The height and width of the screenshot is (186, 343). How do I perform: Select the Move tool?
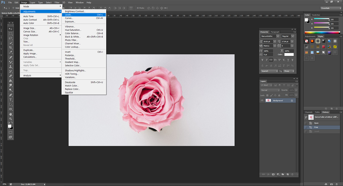pyautogui.click(x=11, y=29)
